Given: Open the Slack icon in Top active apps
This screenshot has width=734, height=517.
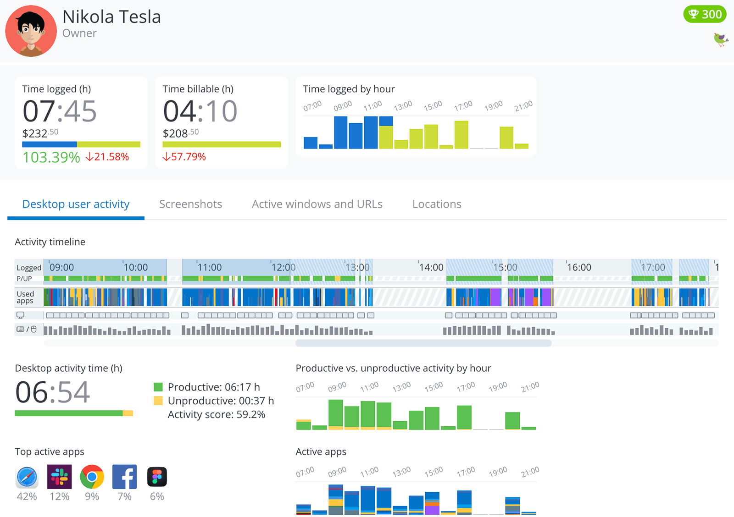Looking at the screenshot, I should (59, 477).
